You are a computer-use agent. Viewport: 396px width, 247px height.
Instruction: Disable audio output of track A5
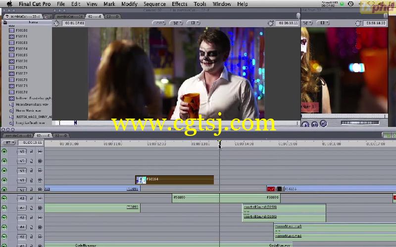point(4,237)
